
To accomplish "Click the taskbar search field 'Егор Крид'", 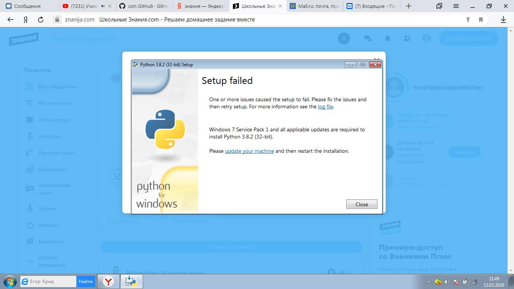I will tap(48, 281).
